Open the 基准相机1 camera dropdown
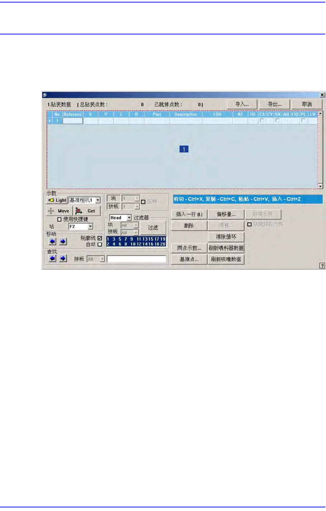Screen dimensions: 326x511 pyautogui.click(x=98, y=200)
